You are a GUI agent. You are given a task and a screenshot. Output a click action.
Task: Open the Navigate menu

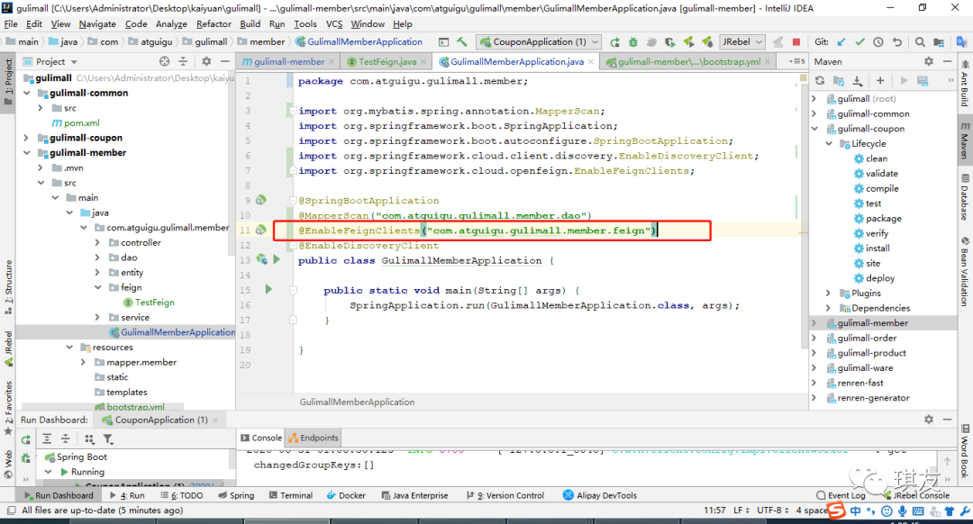[x=97, y=23]
